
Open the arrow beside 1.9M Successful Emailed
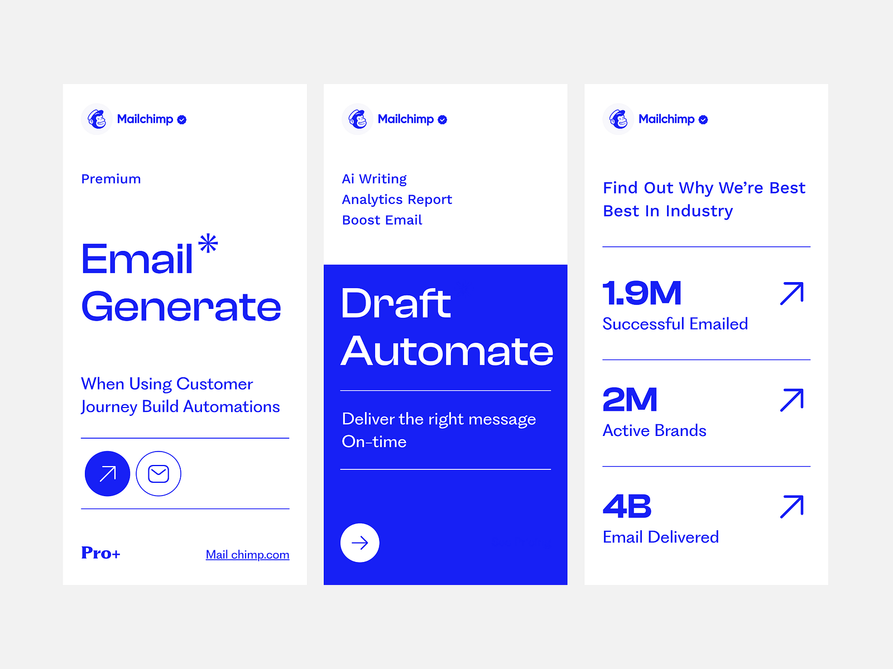792,293
